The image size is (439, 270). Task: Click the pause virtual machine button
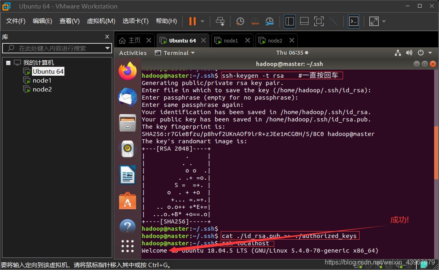click(192, 21)
